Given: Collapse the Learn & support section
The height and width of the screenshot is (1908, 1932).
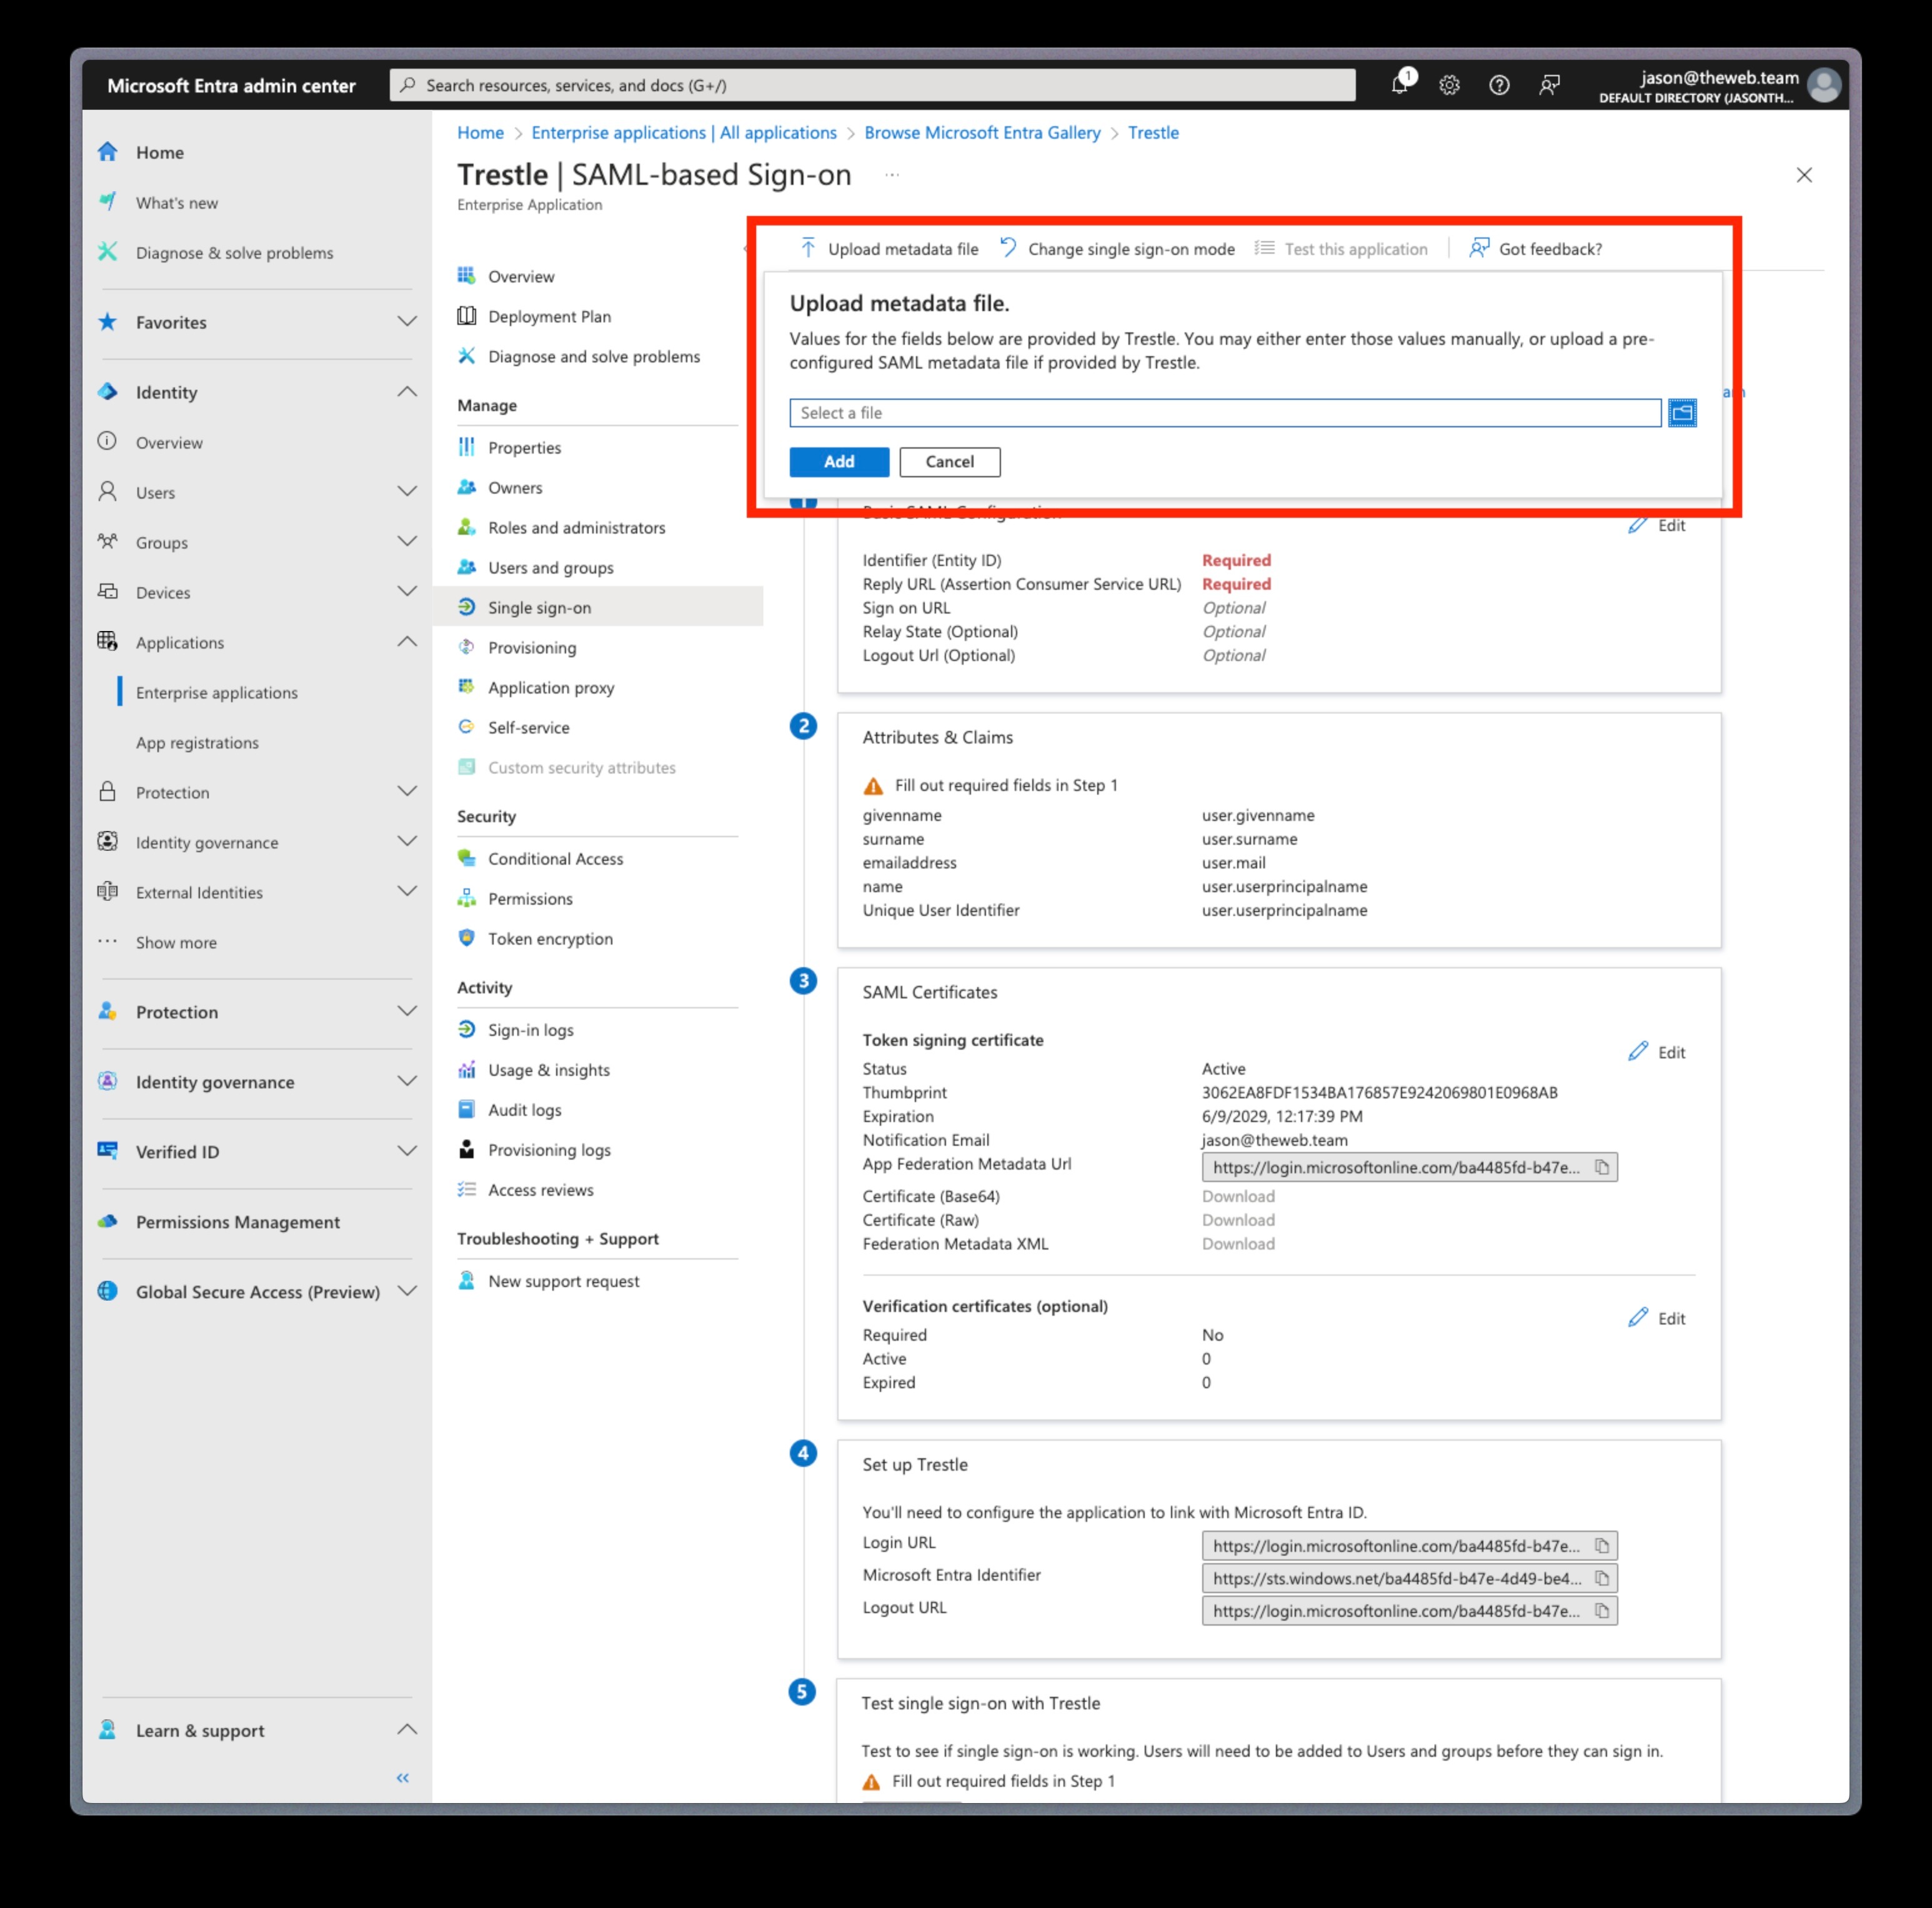Looking at the screenshot, I should [x=407, y=1730].
